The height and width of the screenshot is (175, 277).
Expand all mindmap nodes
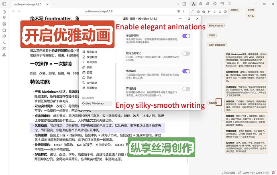214,12
